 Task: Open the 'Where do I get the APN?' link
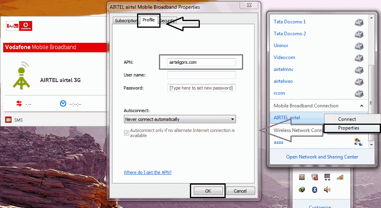click(147, 172)
